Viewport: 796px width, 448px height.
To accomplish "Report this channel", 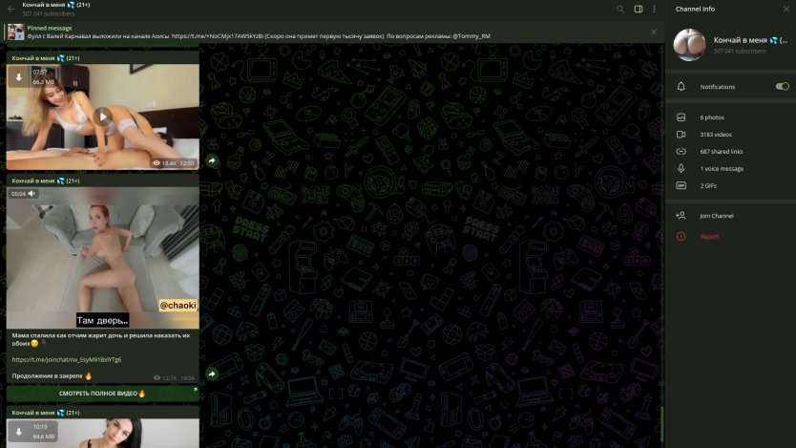I will tap(709, 237).
